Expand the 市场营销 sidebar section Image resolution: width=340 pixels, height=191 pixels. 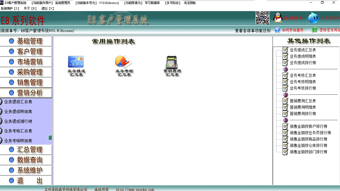[26, 62]
